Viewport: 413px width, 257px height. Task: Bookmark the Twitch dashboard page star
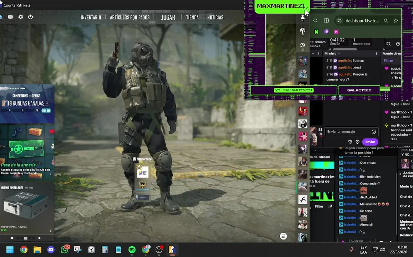pos(396,21)
